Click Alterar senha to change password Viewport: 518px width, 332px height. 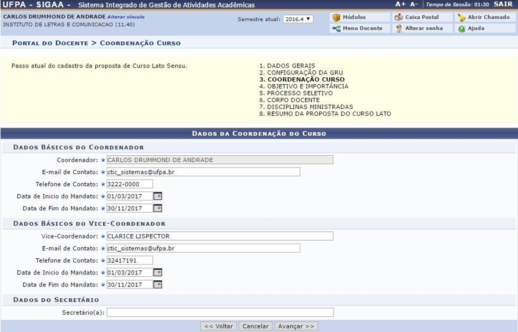tap(423, 28)
